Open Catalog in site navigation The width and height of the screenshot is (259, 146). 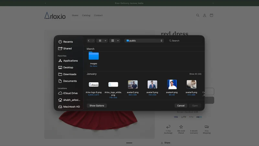pyautogui.click(x=86, y=15)
